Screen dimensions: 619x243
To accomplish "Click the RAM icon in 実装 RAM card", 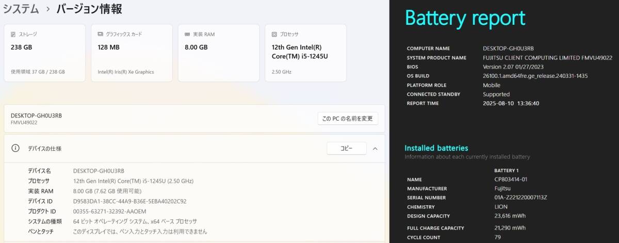I will point(187,34).
